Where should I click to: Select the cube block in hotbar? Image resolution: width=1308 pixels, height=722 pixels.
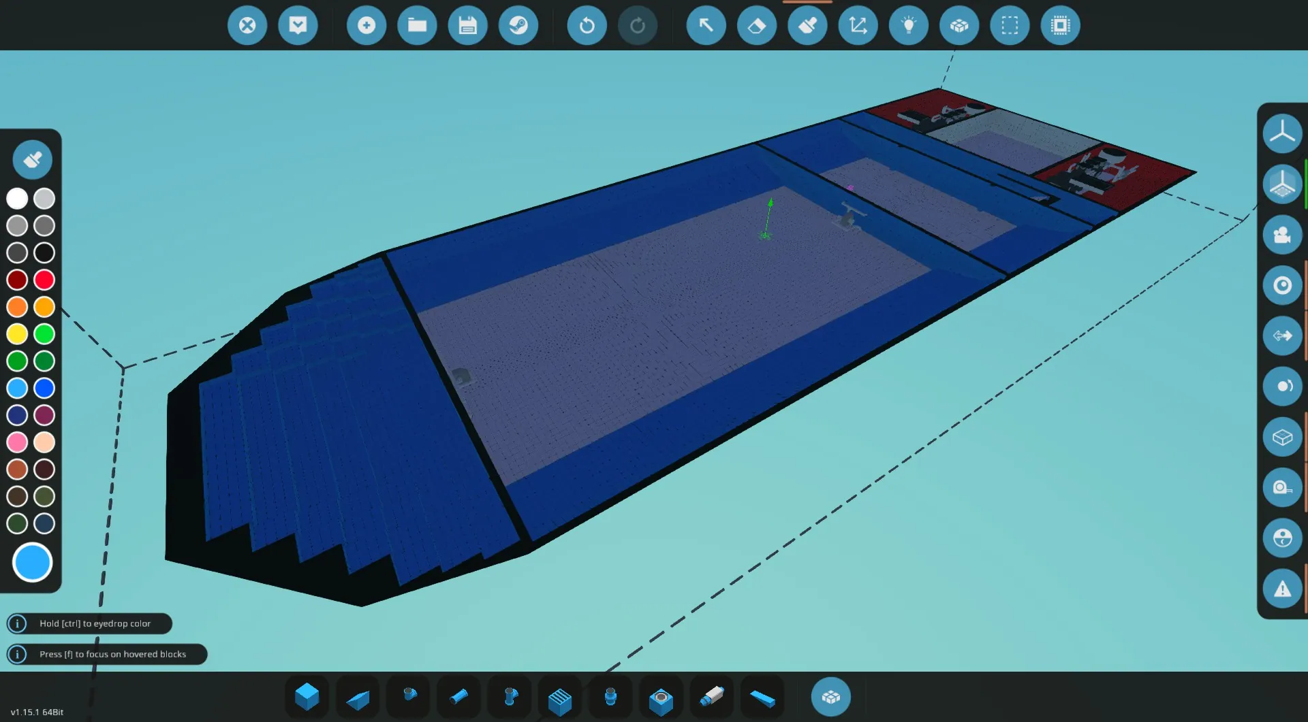(307, 697)
